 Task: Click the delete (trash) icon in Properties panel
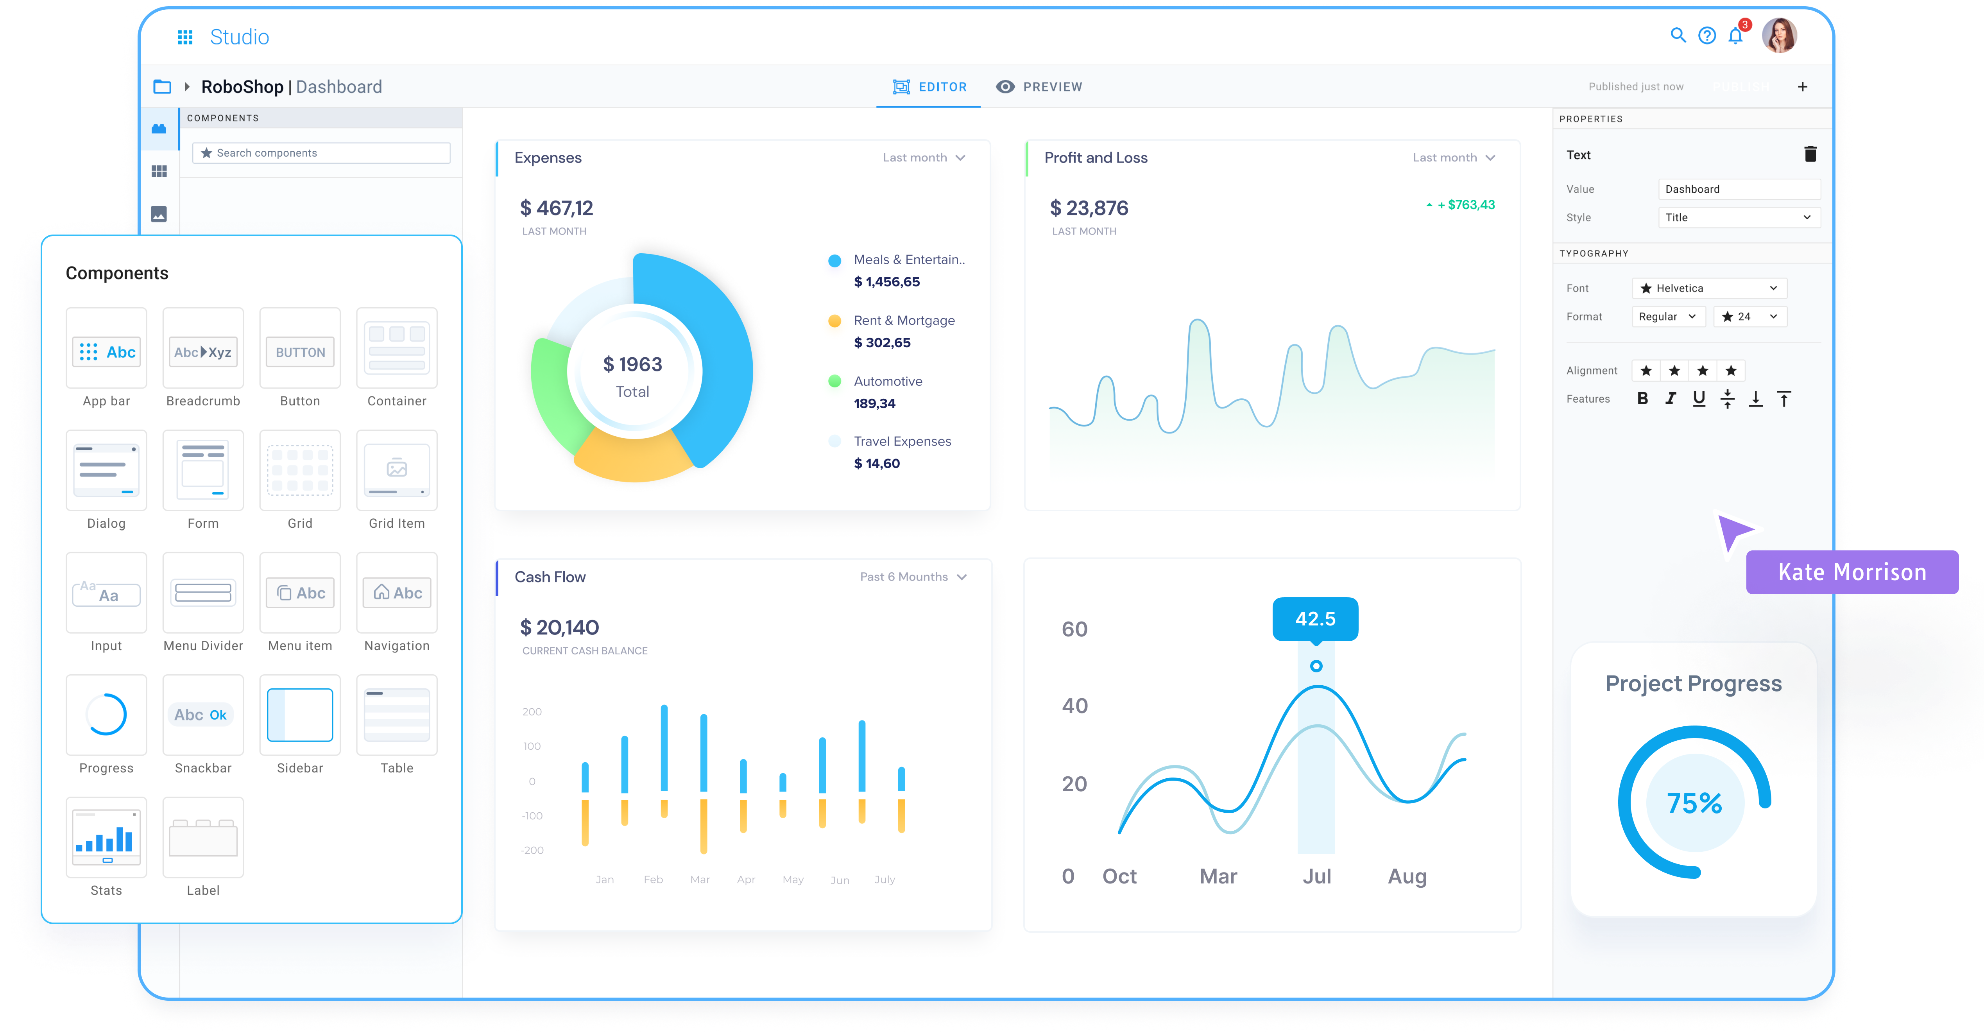tap(1811, 154)
